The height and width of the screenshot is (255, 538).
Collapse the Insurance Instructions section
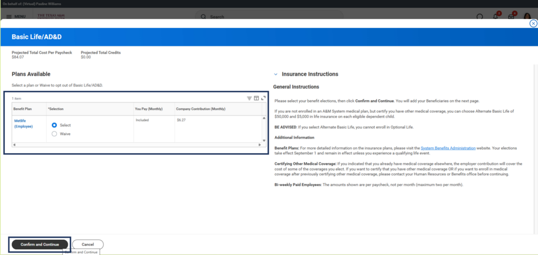pyautogui.click(x=275, y=75)
